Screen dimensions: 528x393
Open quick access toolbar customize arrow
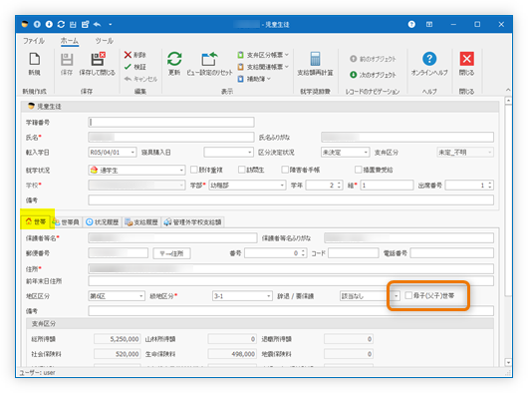coord(111,25)
